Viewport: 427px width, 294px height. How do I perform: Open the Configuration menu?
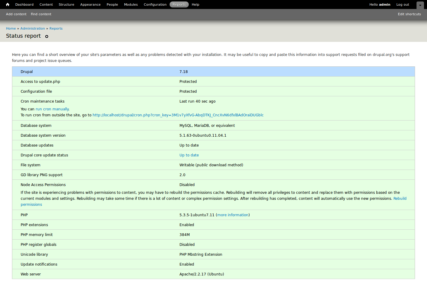[x=155, y=4]
